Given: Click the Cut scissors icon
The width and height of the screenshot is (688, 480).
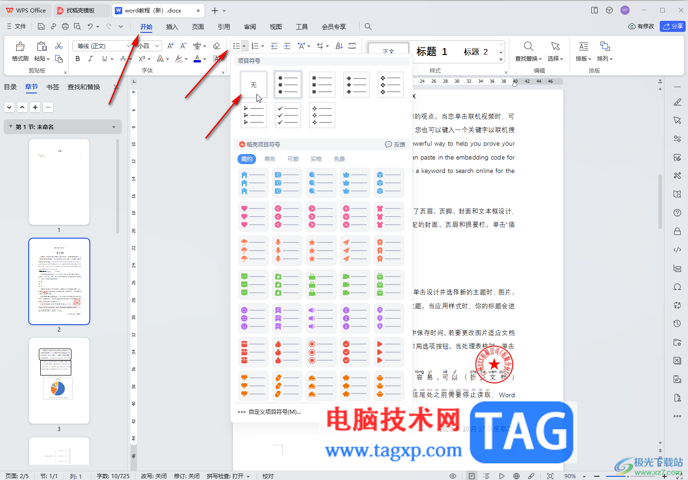Looking at the screenshot, I should pyautogui.click(x=59, y=46).
